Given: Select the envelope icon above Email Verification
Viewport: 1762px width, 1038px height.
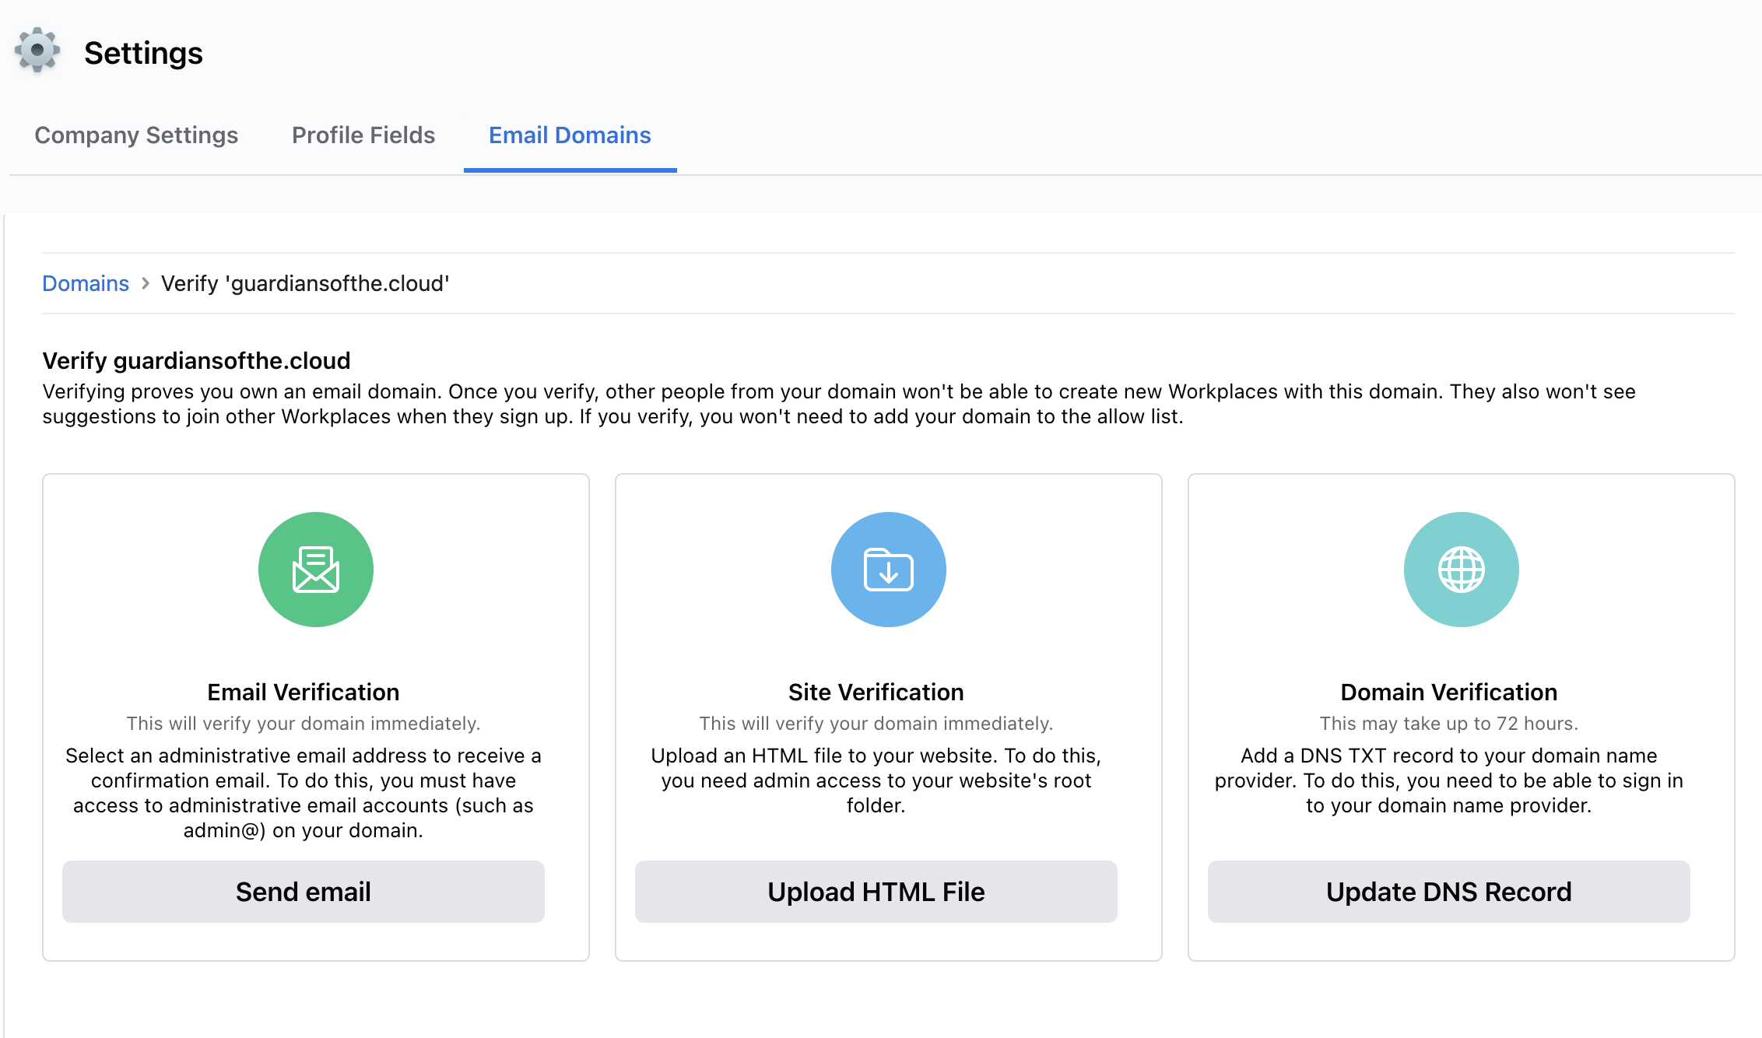Looking at the screenshot, I should [315, 569].
